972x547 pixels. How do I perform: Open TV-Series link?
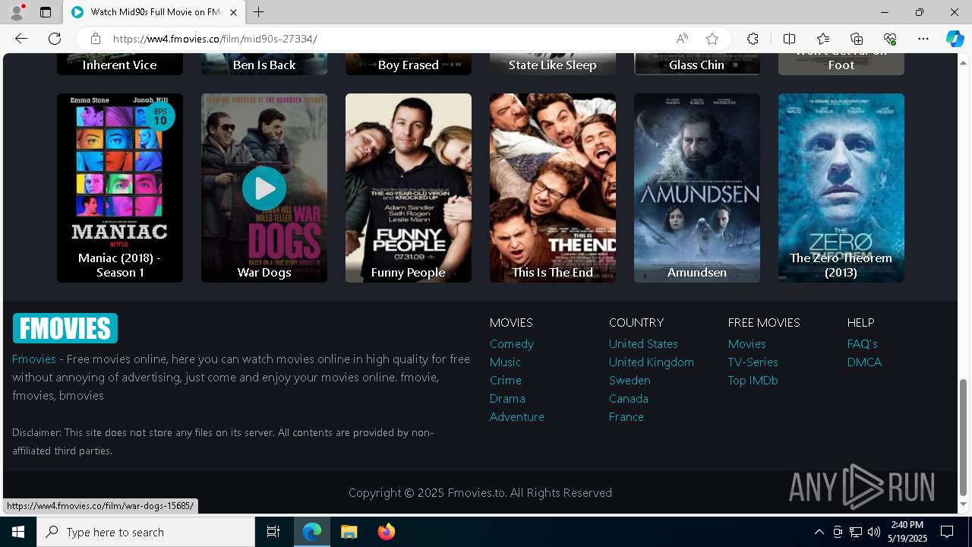(x=753, y=362)
